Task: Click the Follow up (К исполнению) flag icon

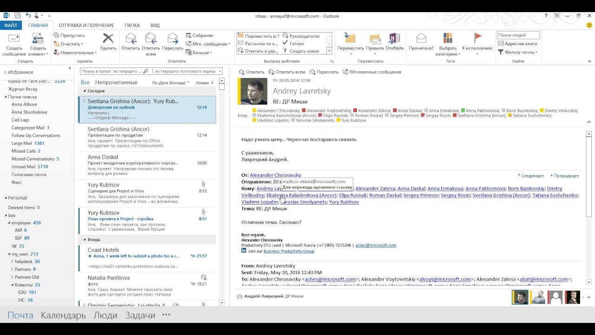Action: [x=477, y=38]
